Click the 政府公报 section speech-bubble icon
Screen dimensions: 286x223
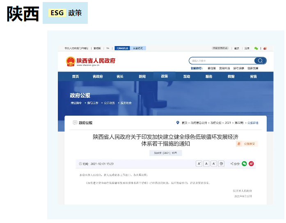tap(75, 123)
